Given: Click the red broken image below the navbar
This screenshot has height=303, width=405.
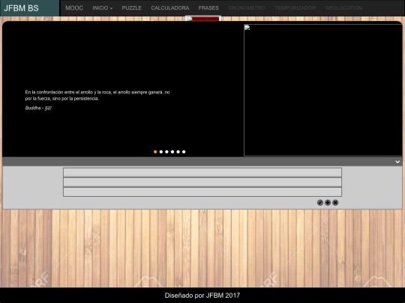Looking at the screenshot, I should click(203, 19).
